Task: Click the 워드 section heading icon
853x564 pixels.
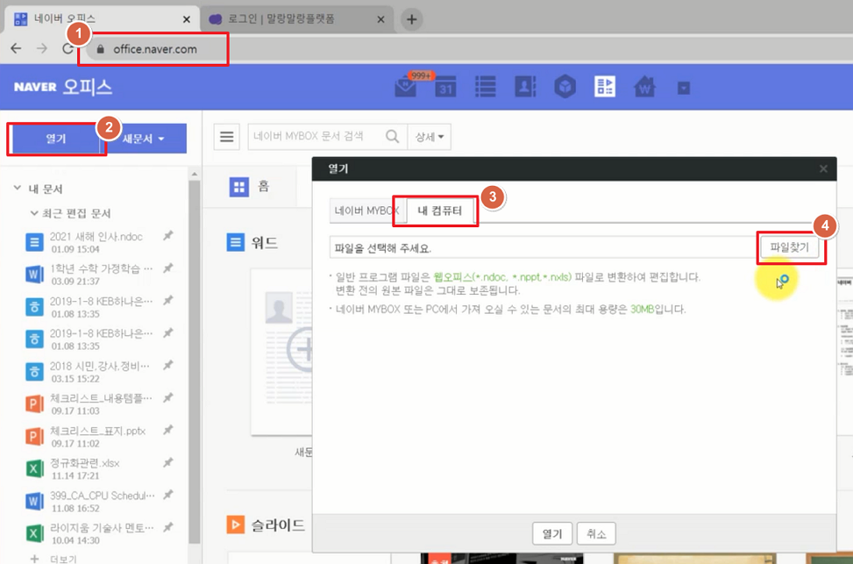Action: pos(236,242)
